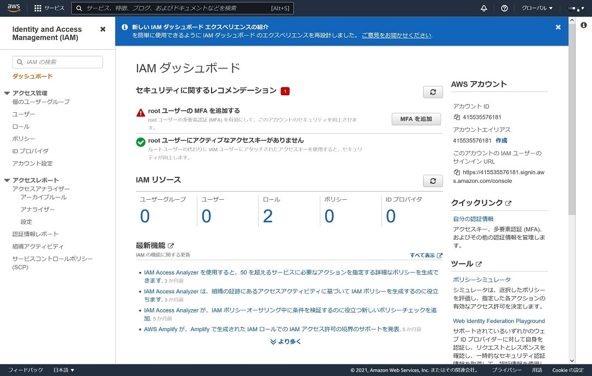Image resolution: width=592 pixels, height=376 pixels.
Task: Open the サービス grid menu
Action: 49,8
